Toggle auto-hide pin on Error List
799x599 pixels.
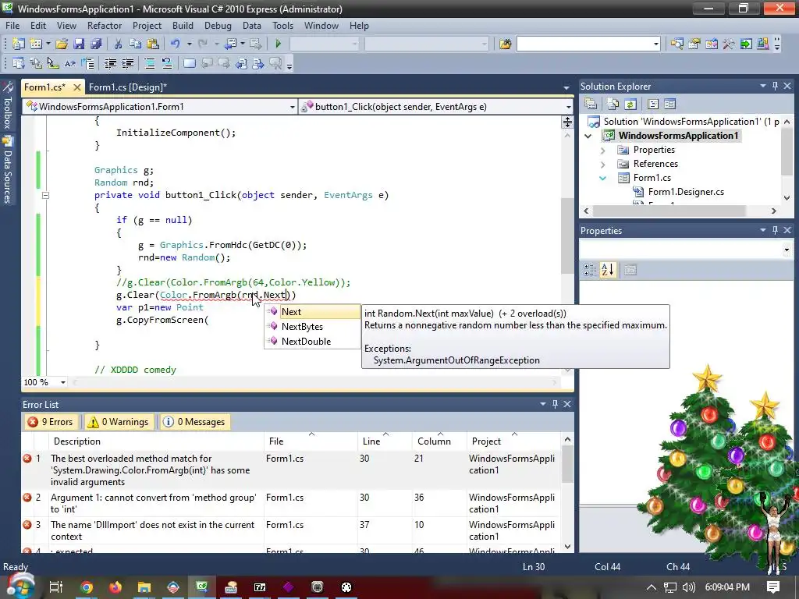(555, 404)
